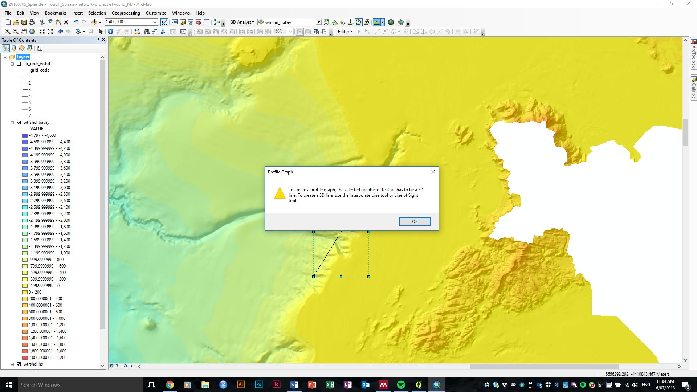Open the File menu

[8, 13]
